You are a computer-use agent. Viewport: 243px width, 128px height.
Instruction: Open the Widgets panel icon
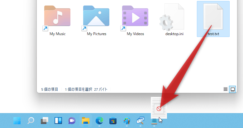(x=58, y=121)
